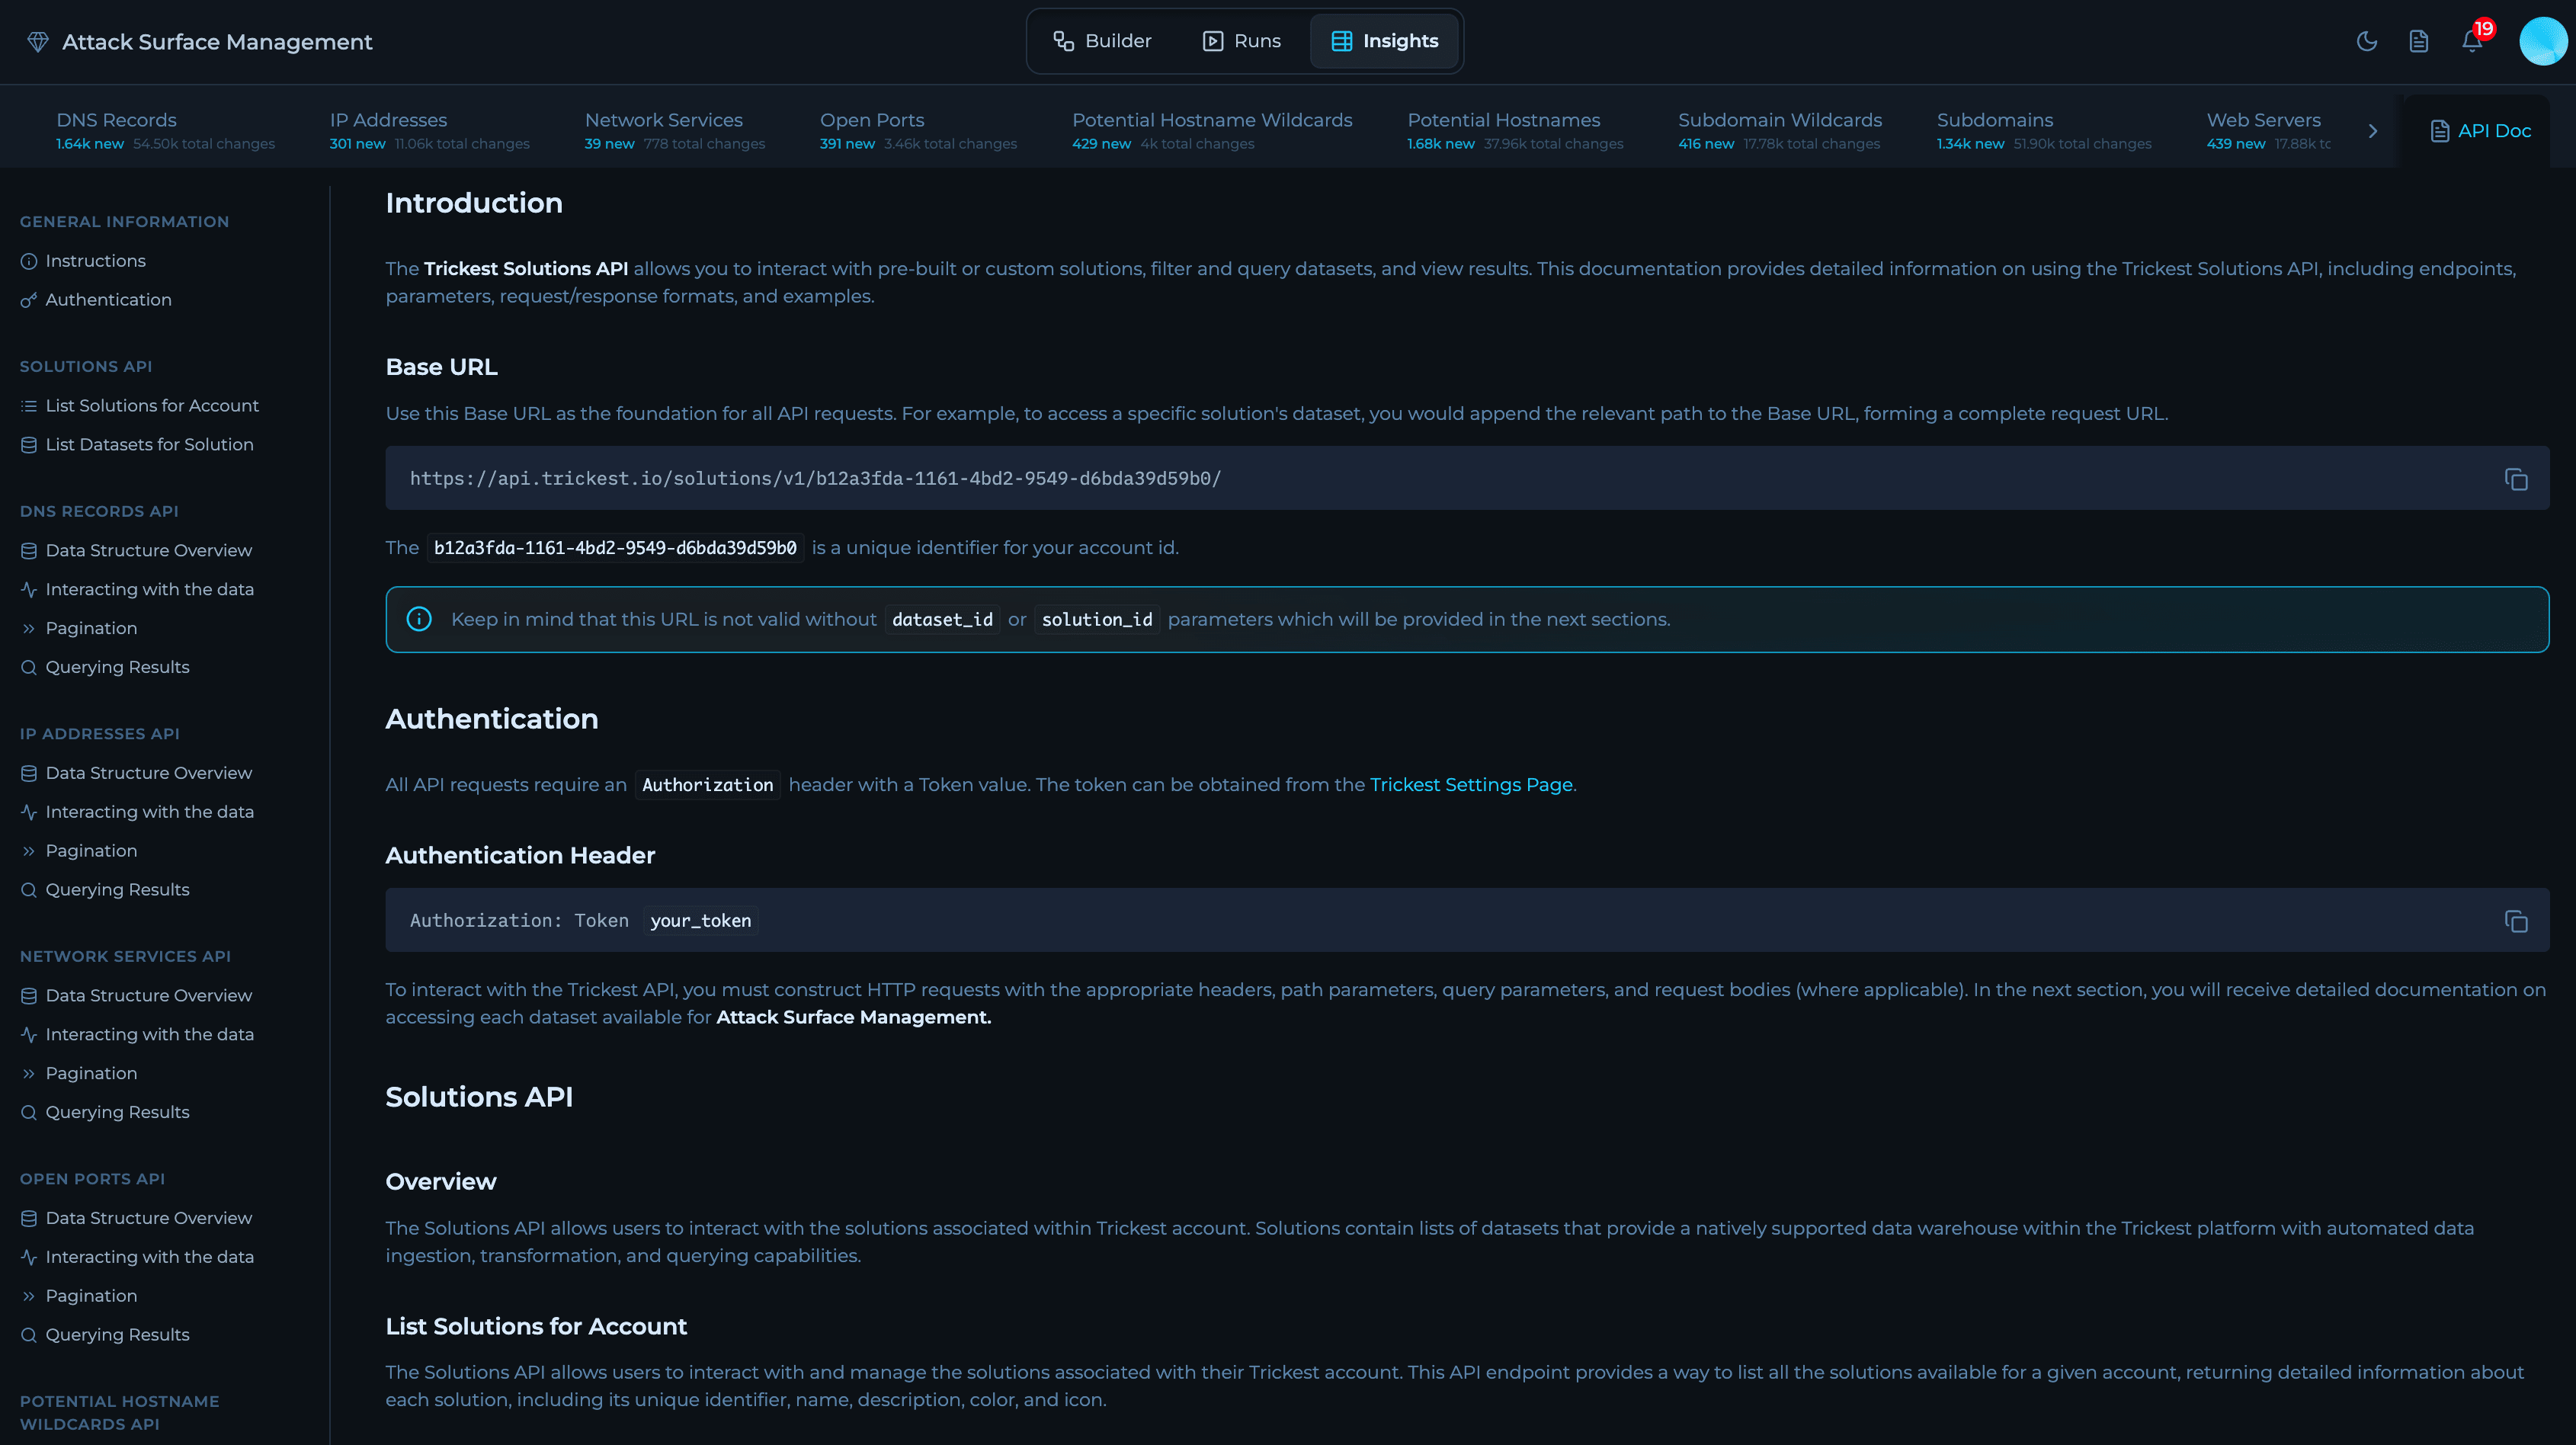Toggle dark mode with the moon icon
The height and width of the screenshot is (1445, 2576).
click(2366, 41)
